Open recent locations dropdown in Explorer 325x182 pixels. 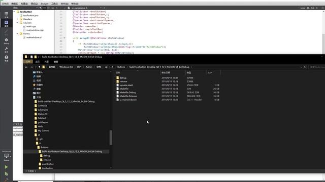coord(36,67)
